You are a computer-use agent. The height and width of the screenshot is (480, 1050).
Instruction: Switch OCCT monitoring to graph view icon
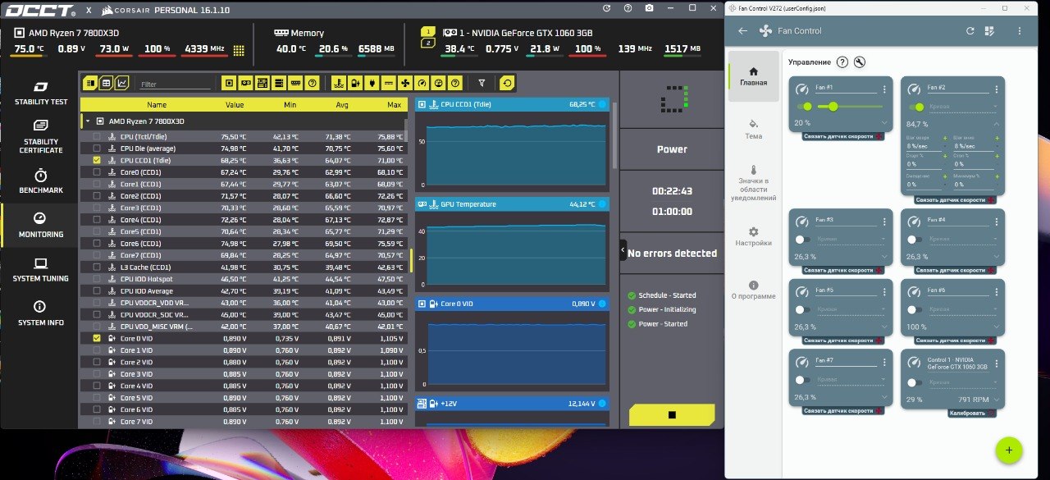[x=122, y=83]
